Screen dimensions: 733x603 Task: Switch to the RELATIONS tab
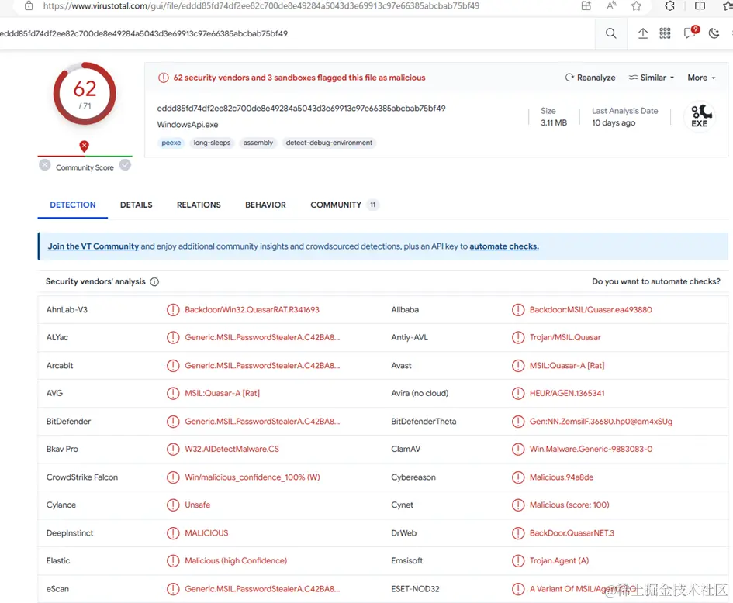point(199,205)
